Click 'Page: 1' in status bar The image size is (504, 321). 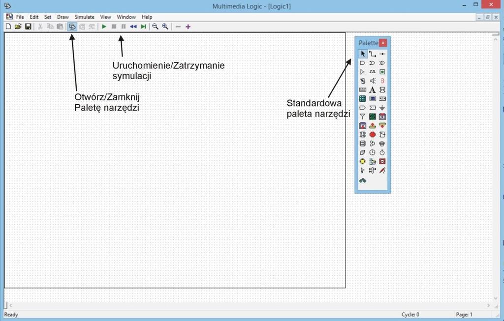tap(464, 315)
